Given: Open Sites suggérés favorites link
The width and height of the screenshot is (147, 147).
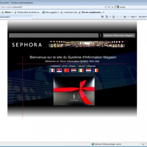Looking at the screenshot, I should coord(51,12).
